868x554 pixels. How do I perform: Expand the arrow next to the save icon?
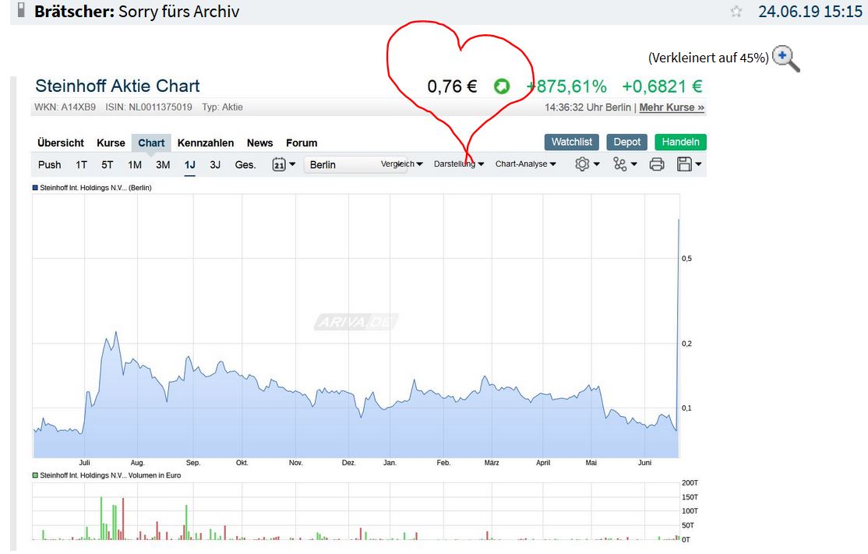tap(699, 164)
